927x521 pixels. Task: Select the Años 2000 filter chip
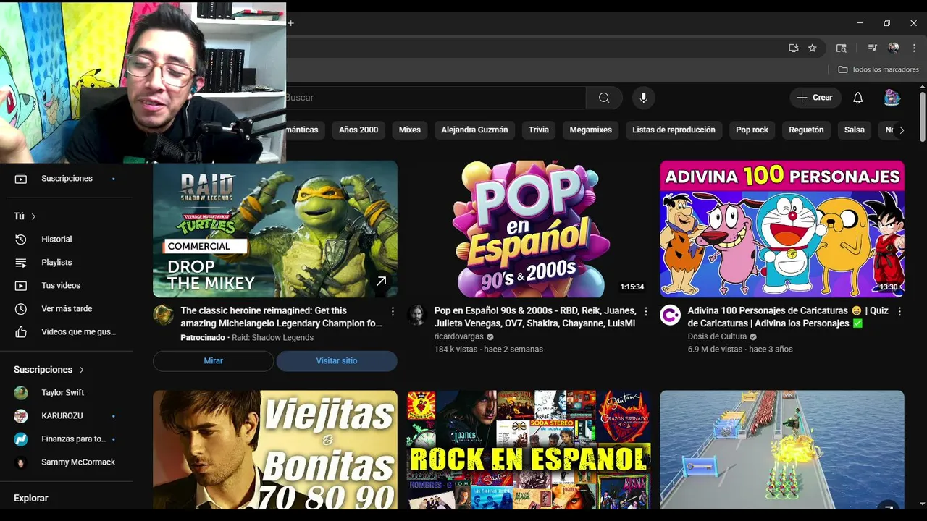[358, 130]
